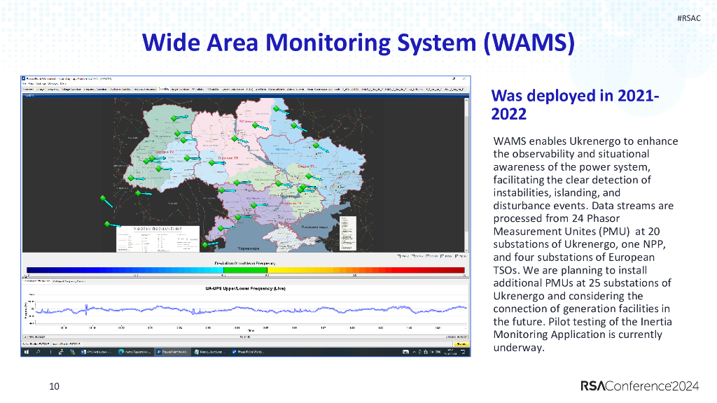Screen dimensions: 717x403
Task: Click the PhasorPoint app icon in title bar
Action: pos(25,78)
